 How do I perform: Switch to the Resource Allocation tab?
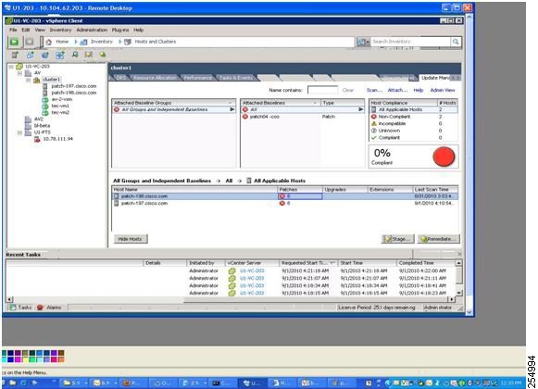(x=155, y=78)
